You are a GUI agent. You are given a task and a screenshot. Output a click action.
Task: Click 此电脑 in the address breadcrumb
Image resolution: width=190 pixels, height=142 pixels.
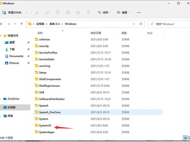pos(40,24)
